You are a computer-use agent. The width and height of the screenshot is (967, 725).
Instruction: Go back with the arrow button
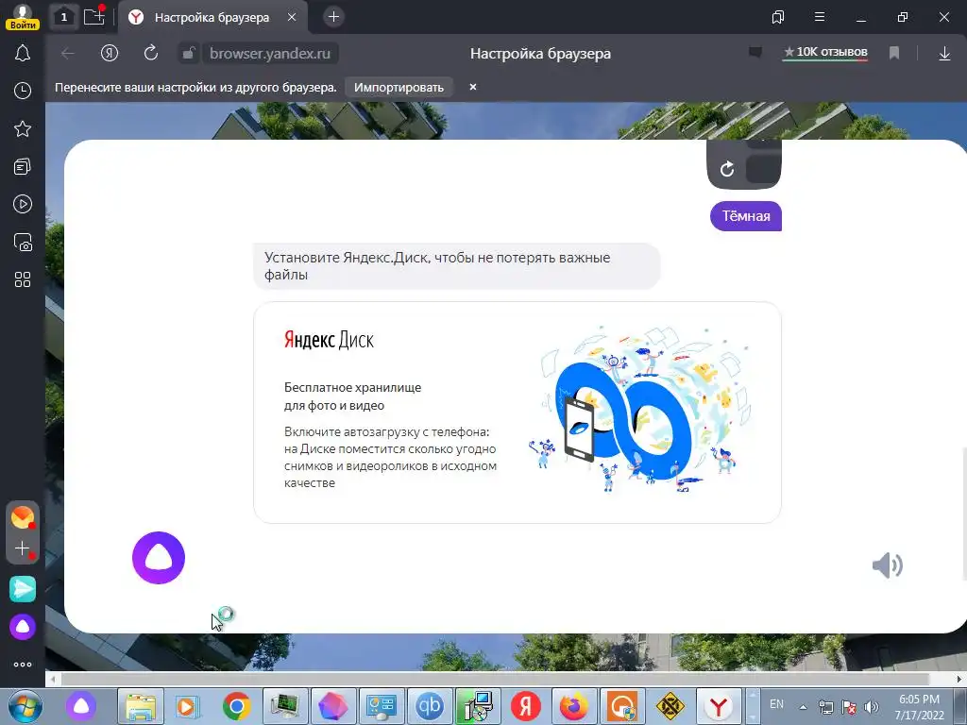[x=68, y=54]
